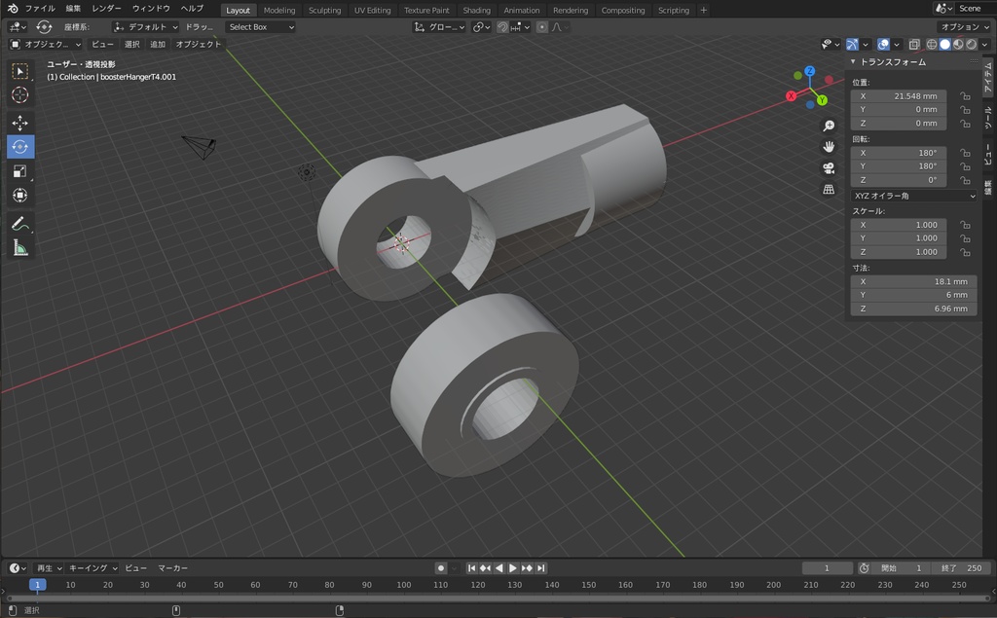Screen dimensions: 997x618
Task: Toggle lock for rotation Y
Action: point(965,166)
